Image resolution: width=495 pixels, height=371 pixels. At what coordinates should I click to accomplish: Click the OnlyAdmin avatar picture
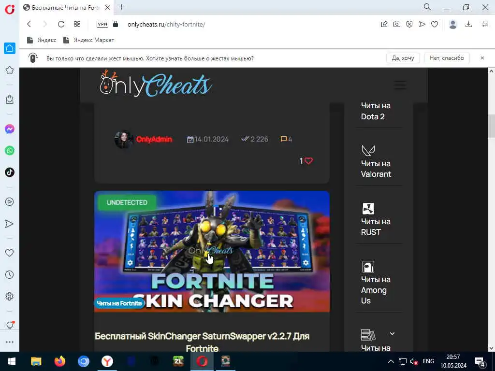(x=123, y=139)
